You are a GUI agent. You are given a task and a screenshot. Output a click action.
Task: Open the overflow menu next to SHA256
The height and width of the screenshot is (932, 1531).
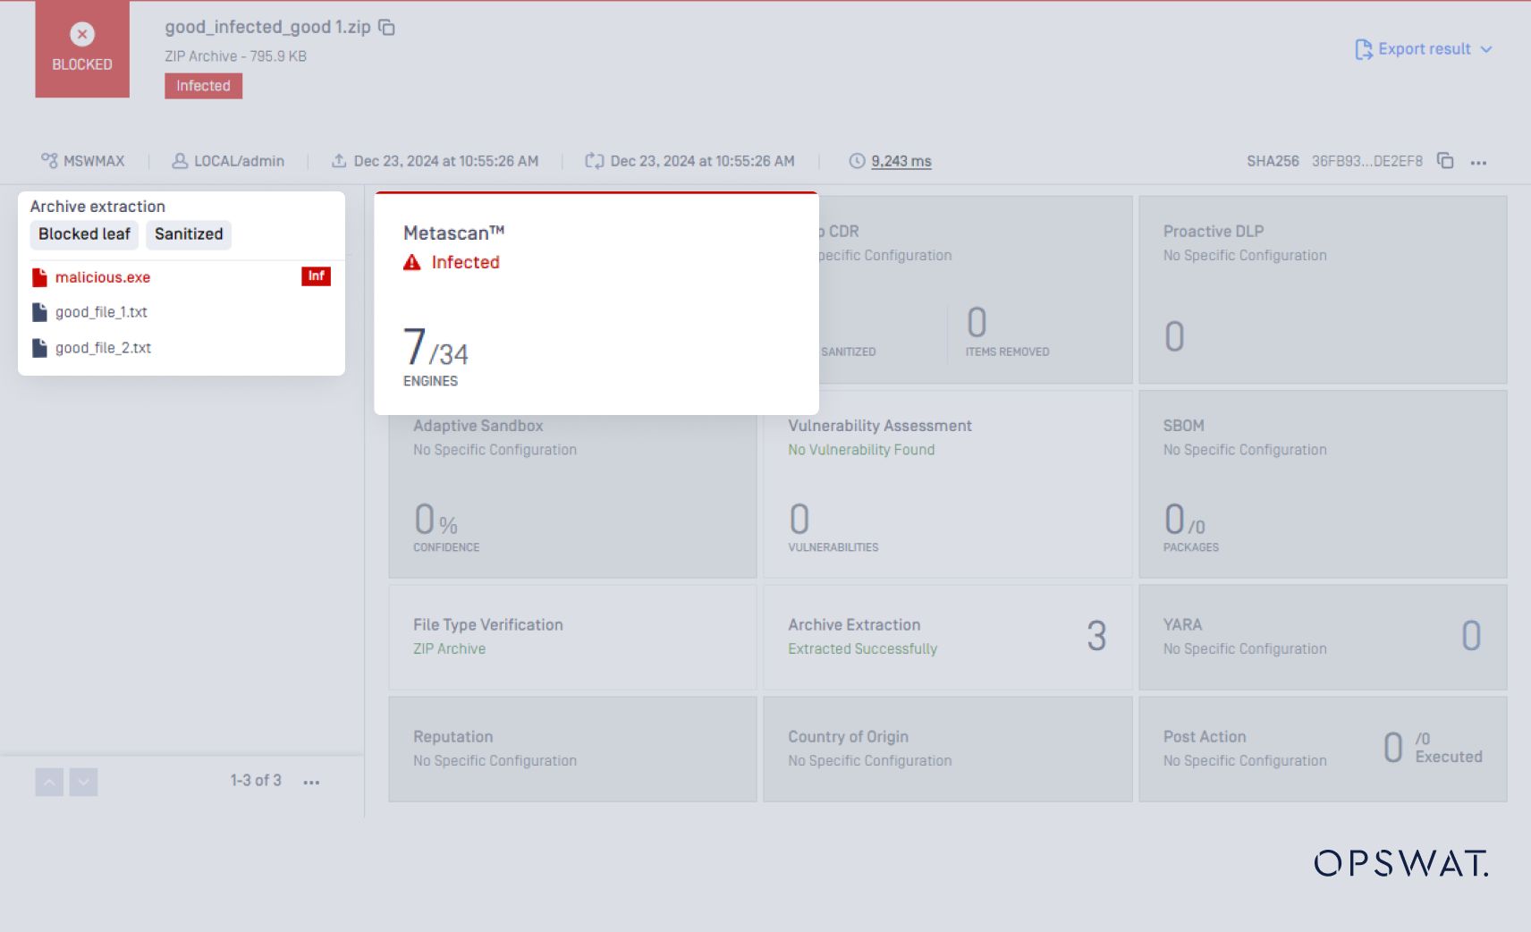[1480, 162]
